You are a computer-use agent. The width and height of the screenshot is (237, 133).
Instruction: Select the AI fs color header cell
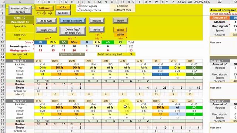pyautogui.click(x=97, y=42)
